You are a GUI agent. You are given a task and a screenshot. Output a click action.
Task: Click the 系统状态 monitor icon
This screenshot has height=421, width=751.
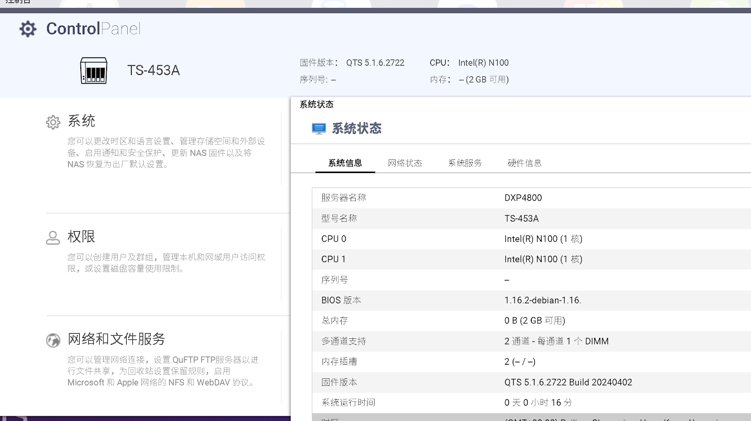pos(319,128)
